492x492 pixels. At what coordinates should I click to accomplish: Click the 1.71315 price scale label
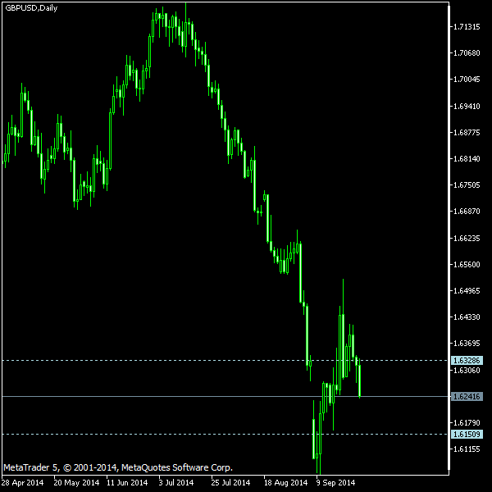[467, 27]
